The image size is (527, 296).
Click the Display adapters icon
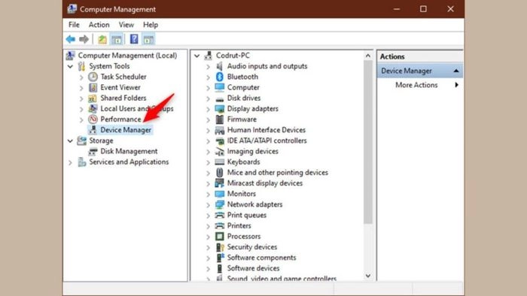click(x=220, y=109)
